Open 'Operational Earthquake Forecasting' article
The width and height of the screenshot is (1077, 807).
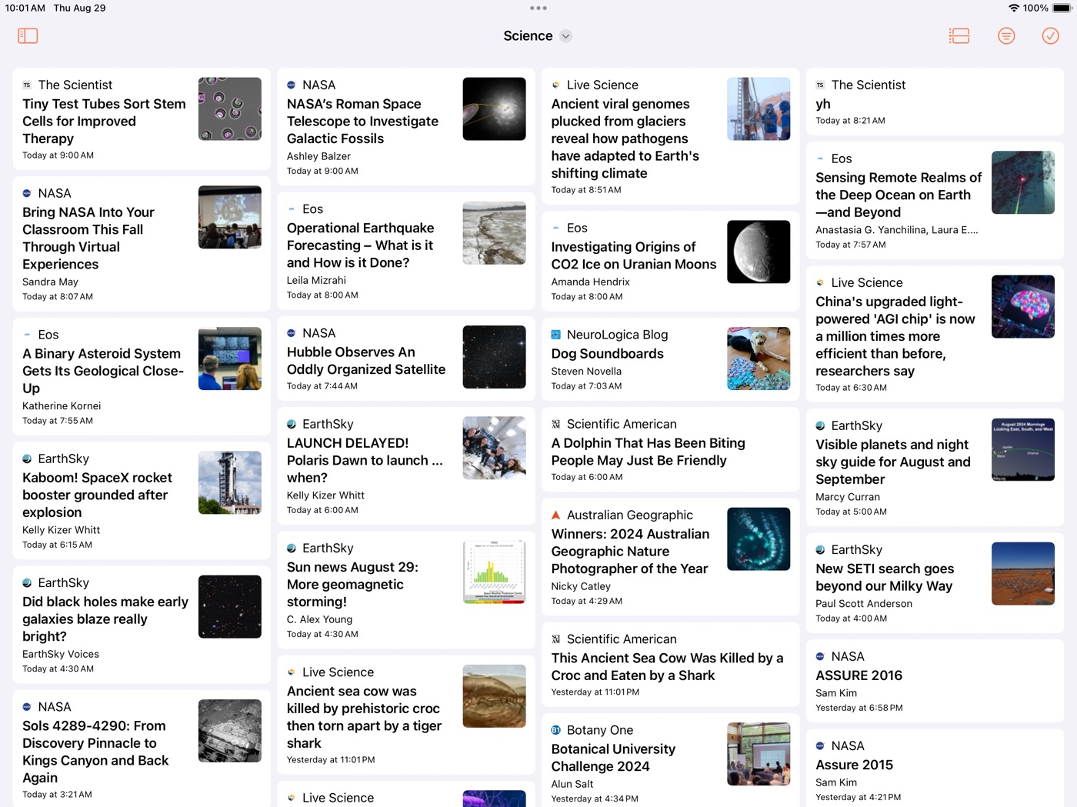tap(405, 251)
